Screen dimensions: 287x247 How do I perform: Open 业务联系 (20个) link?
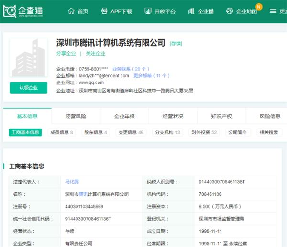click(131, 69)
